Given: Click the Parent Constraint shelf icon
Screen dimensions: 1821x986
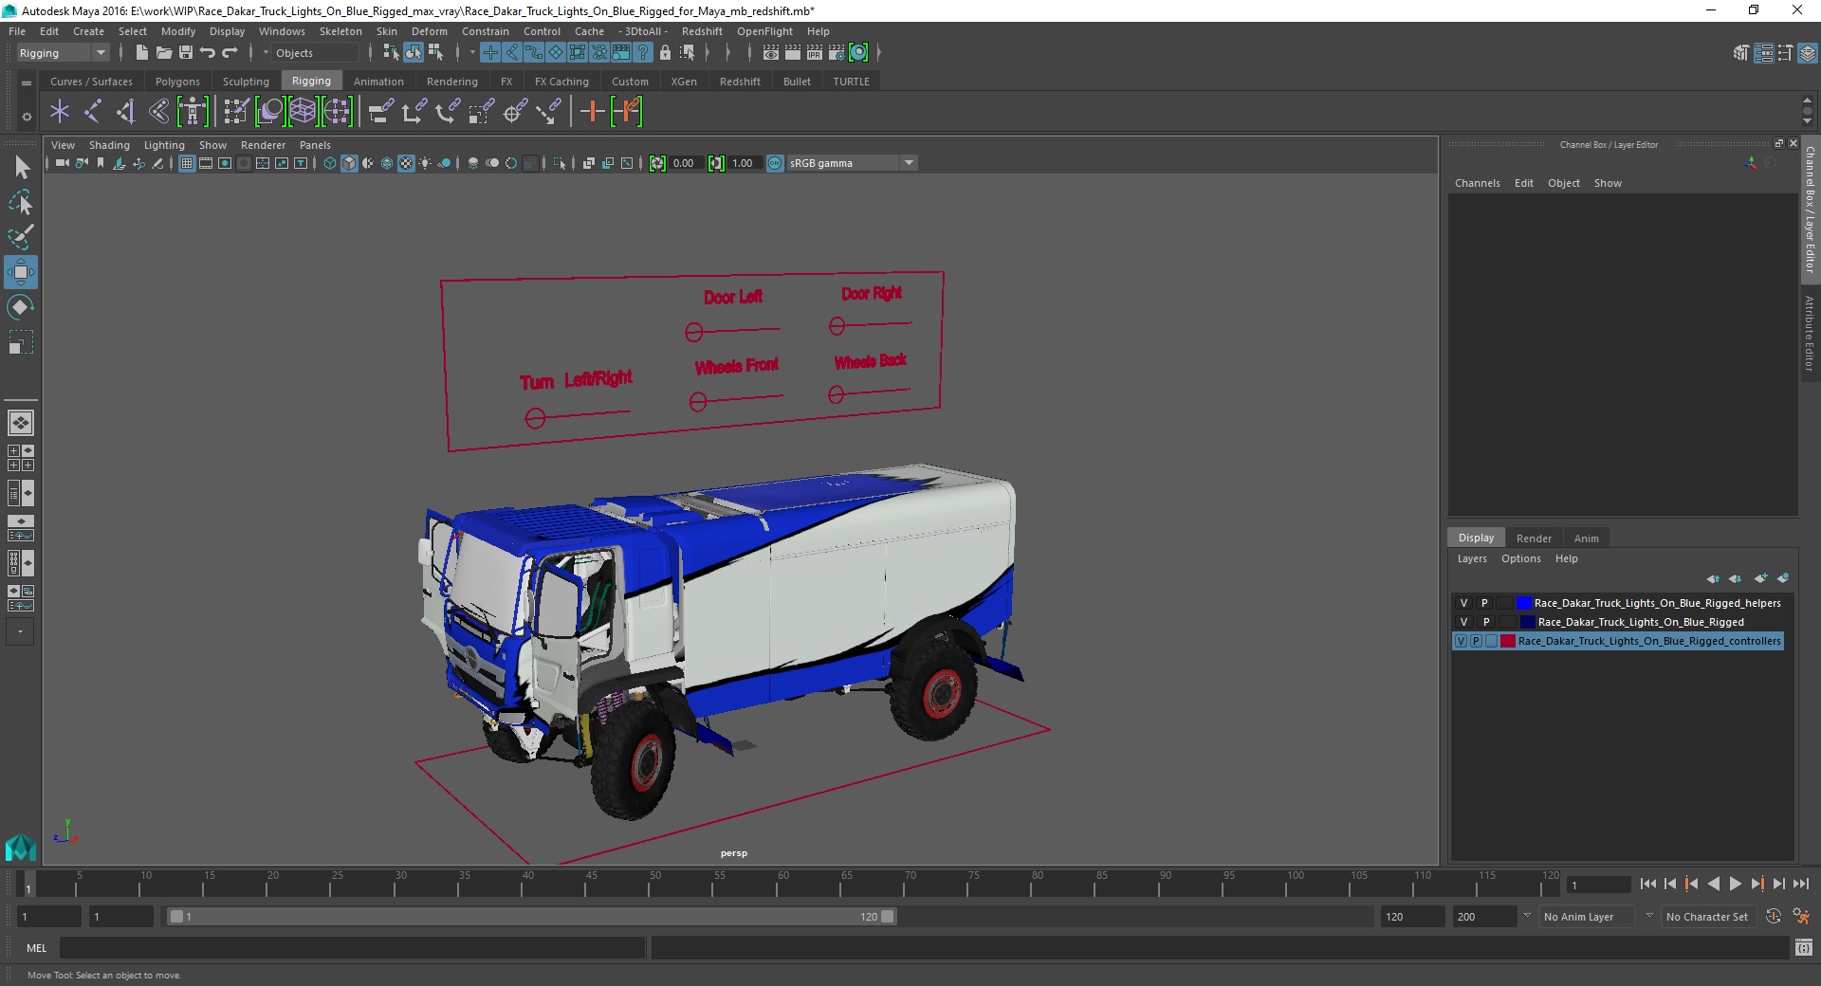Looking at the screenshot, I should (381, 112).
